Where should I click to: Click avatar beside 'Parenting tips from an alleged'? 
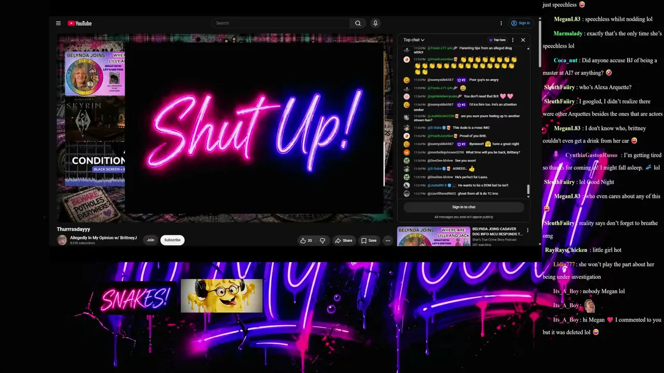pyautogui.click(x=407, y=50)
